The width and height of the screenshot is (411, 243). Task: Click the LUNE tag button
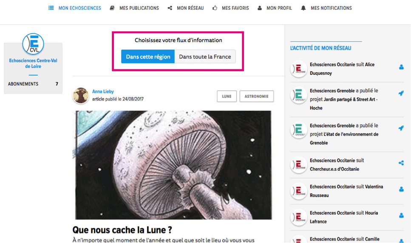tap(227, 96)
